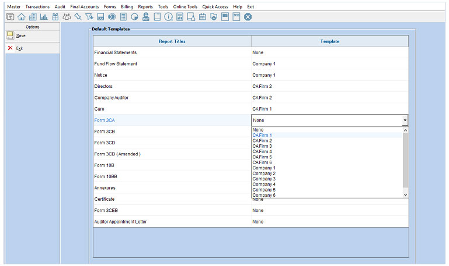Click the calculator icon in the toolbar
The height and width of the screenshot is (266, 449).
point(123,17)
